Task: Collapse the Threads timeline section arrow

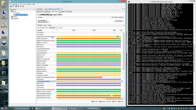Action: (124, 25)
